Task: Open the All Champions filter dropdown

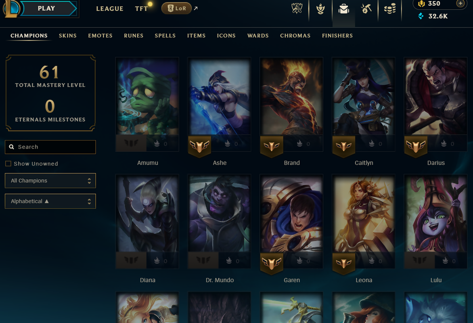Action: 50,180
